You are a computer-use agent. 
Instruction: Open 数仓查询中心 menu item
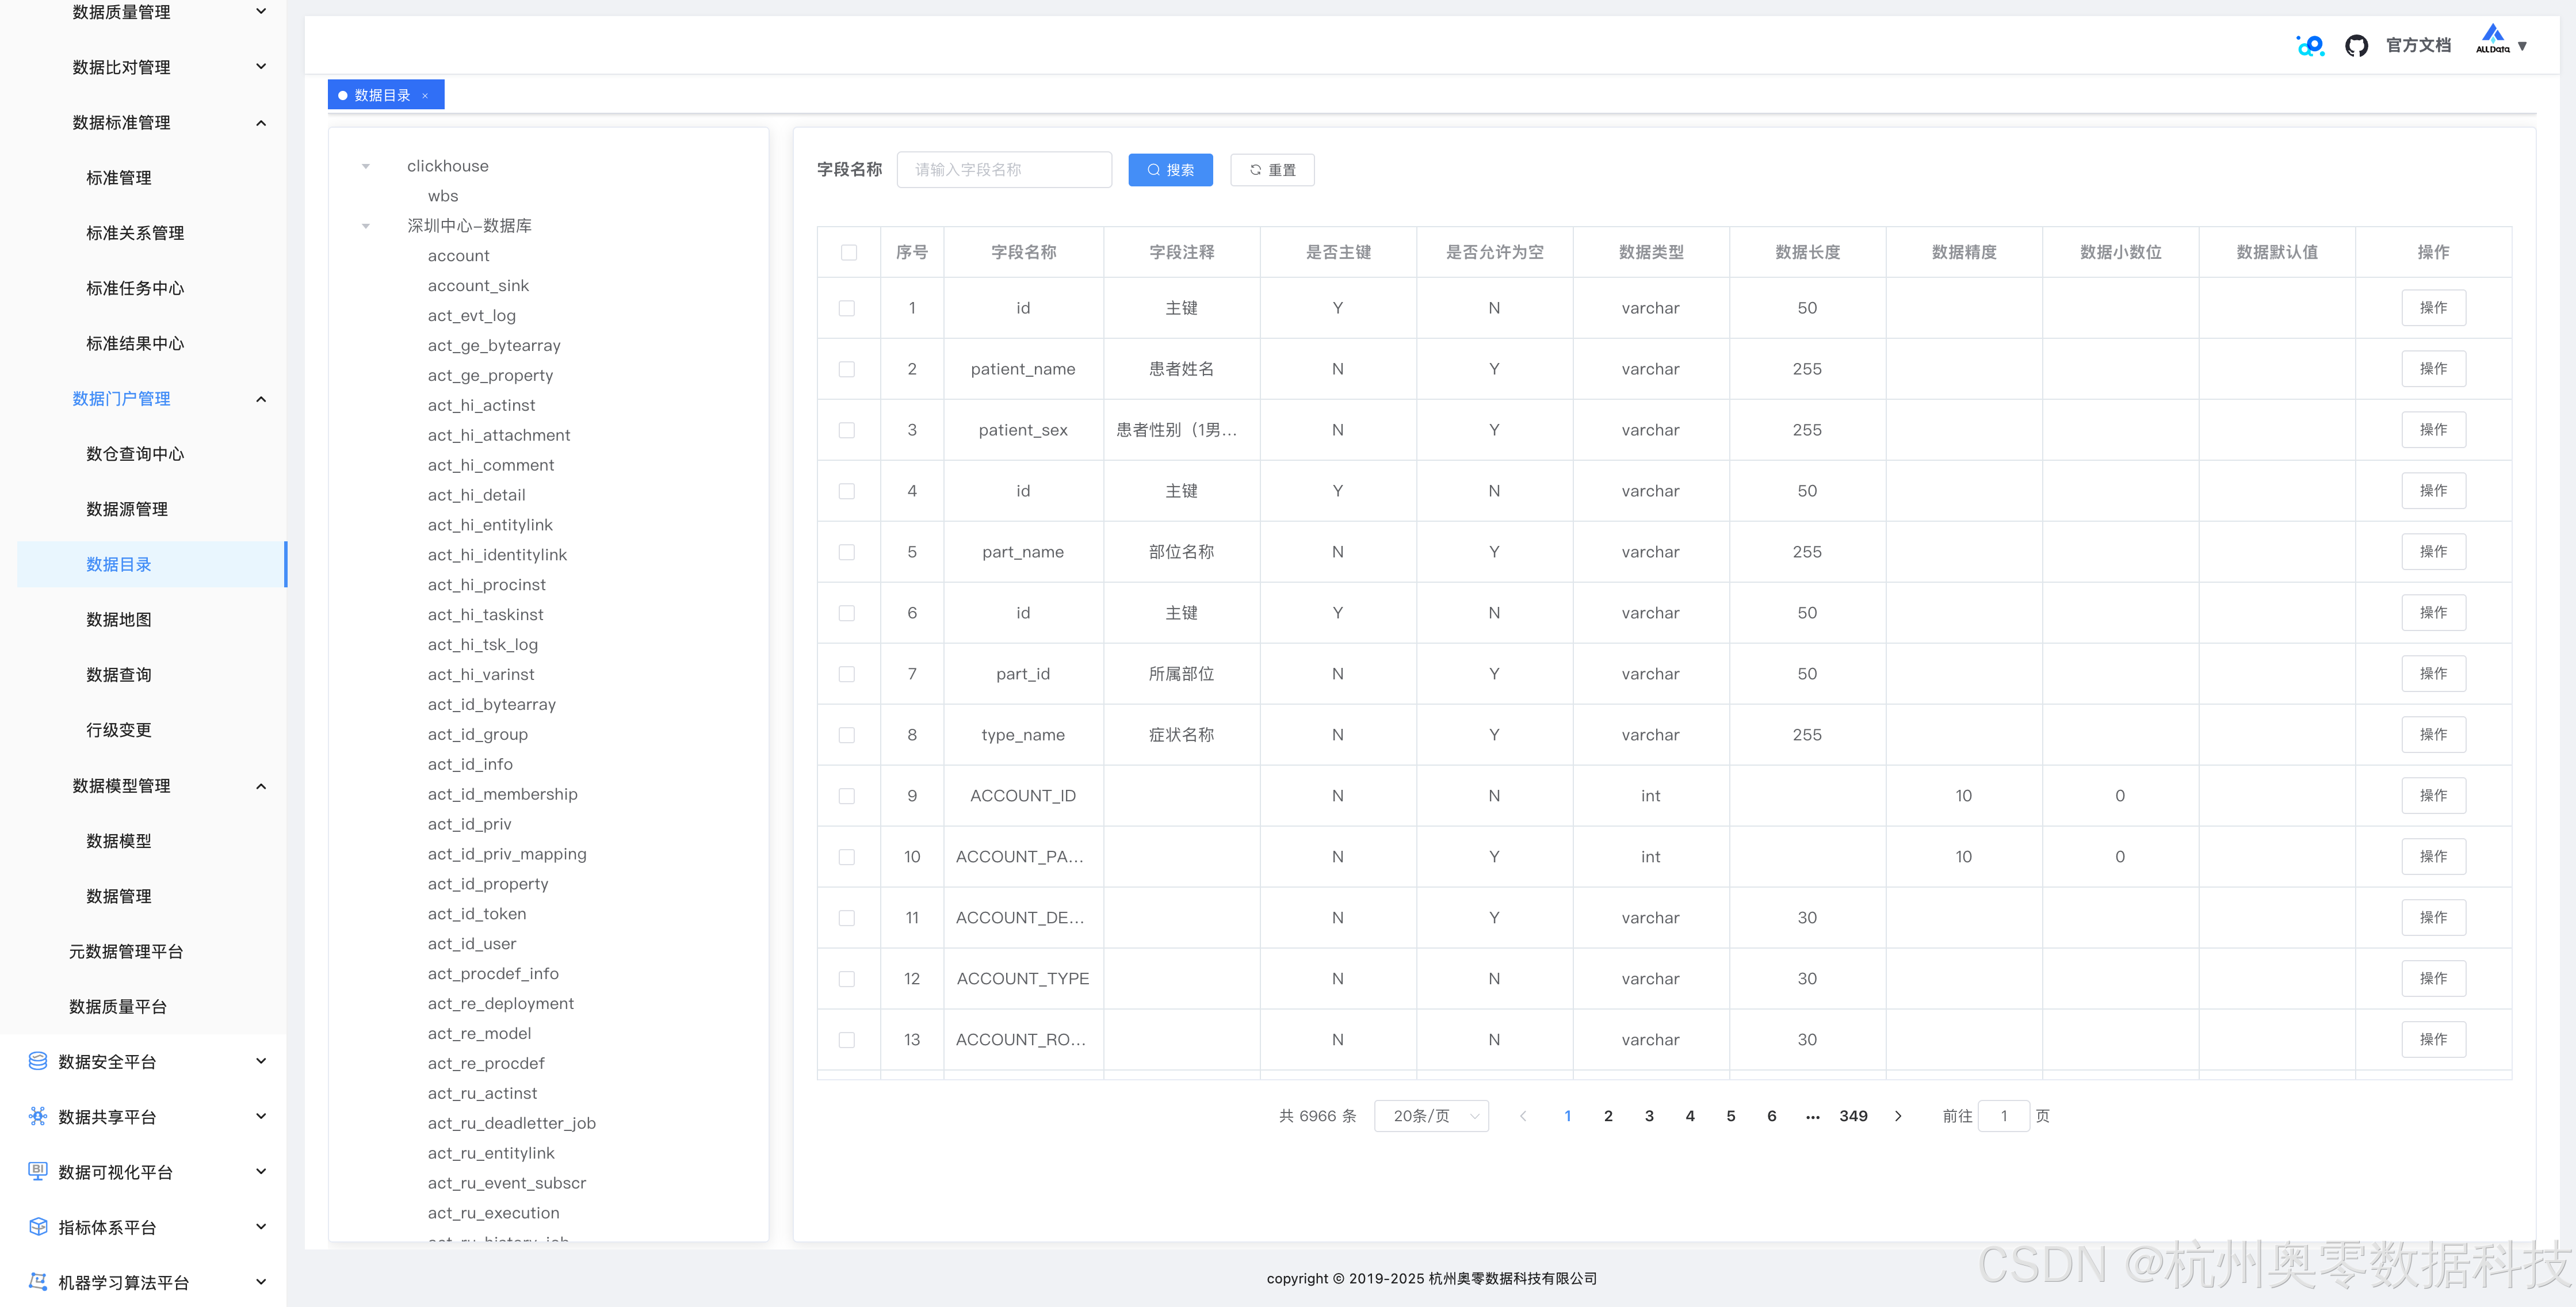(135, 454)
